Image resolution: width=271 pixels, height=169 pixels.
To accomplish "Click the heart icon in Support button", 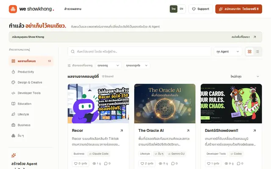I will click(194, 9).
